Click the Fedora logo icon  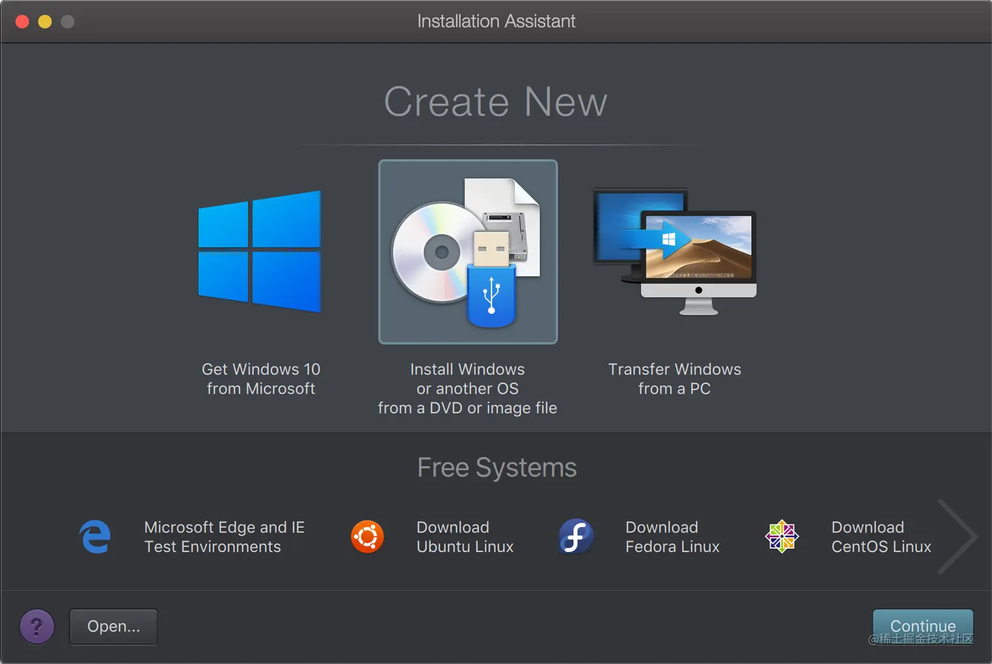coord(576,537)
